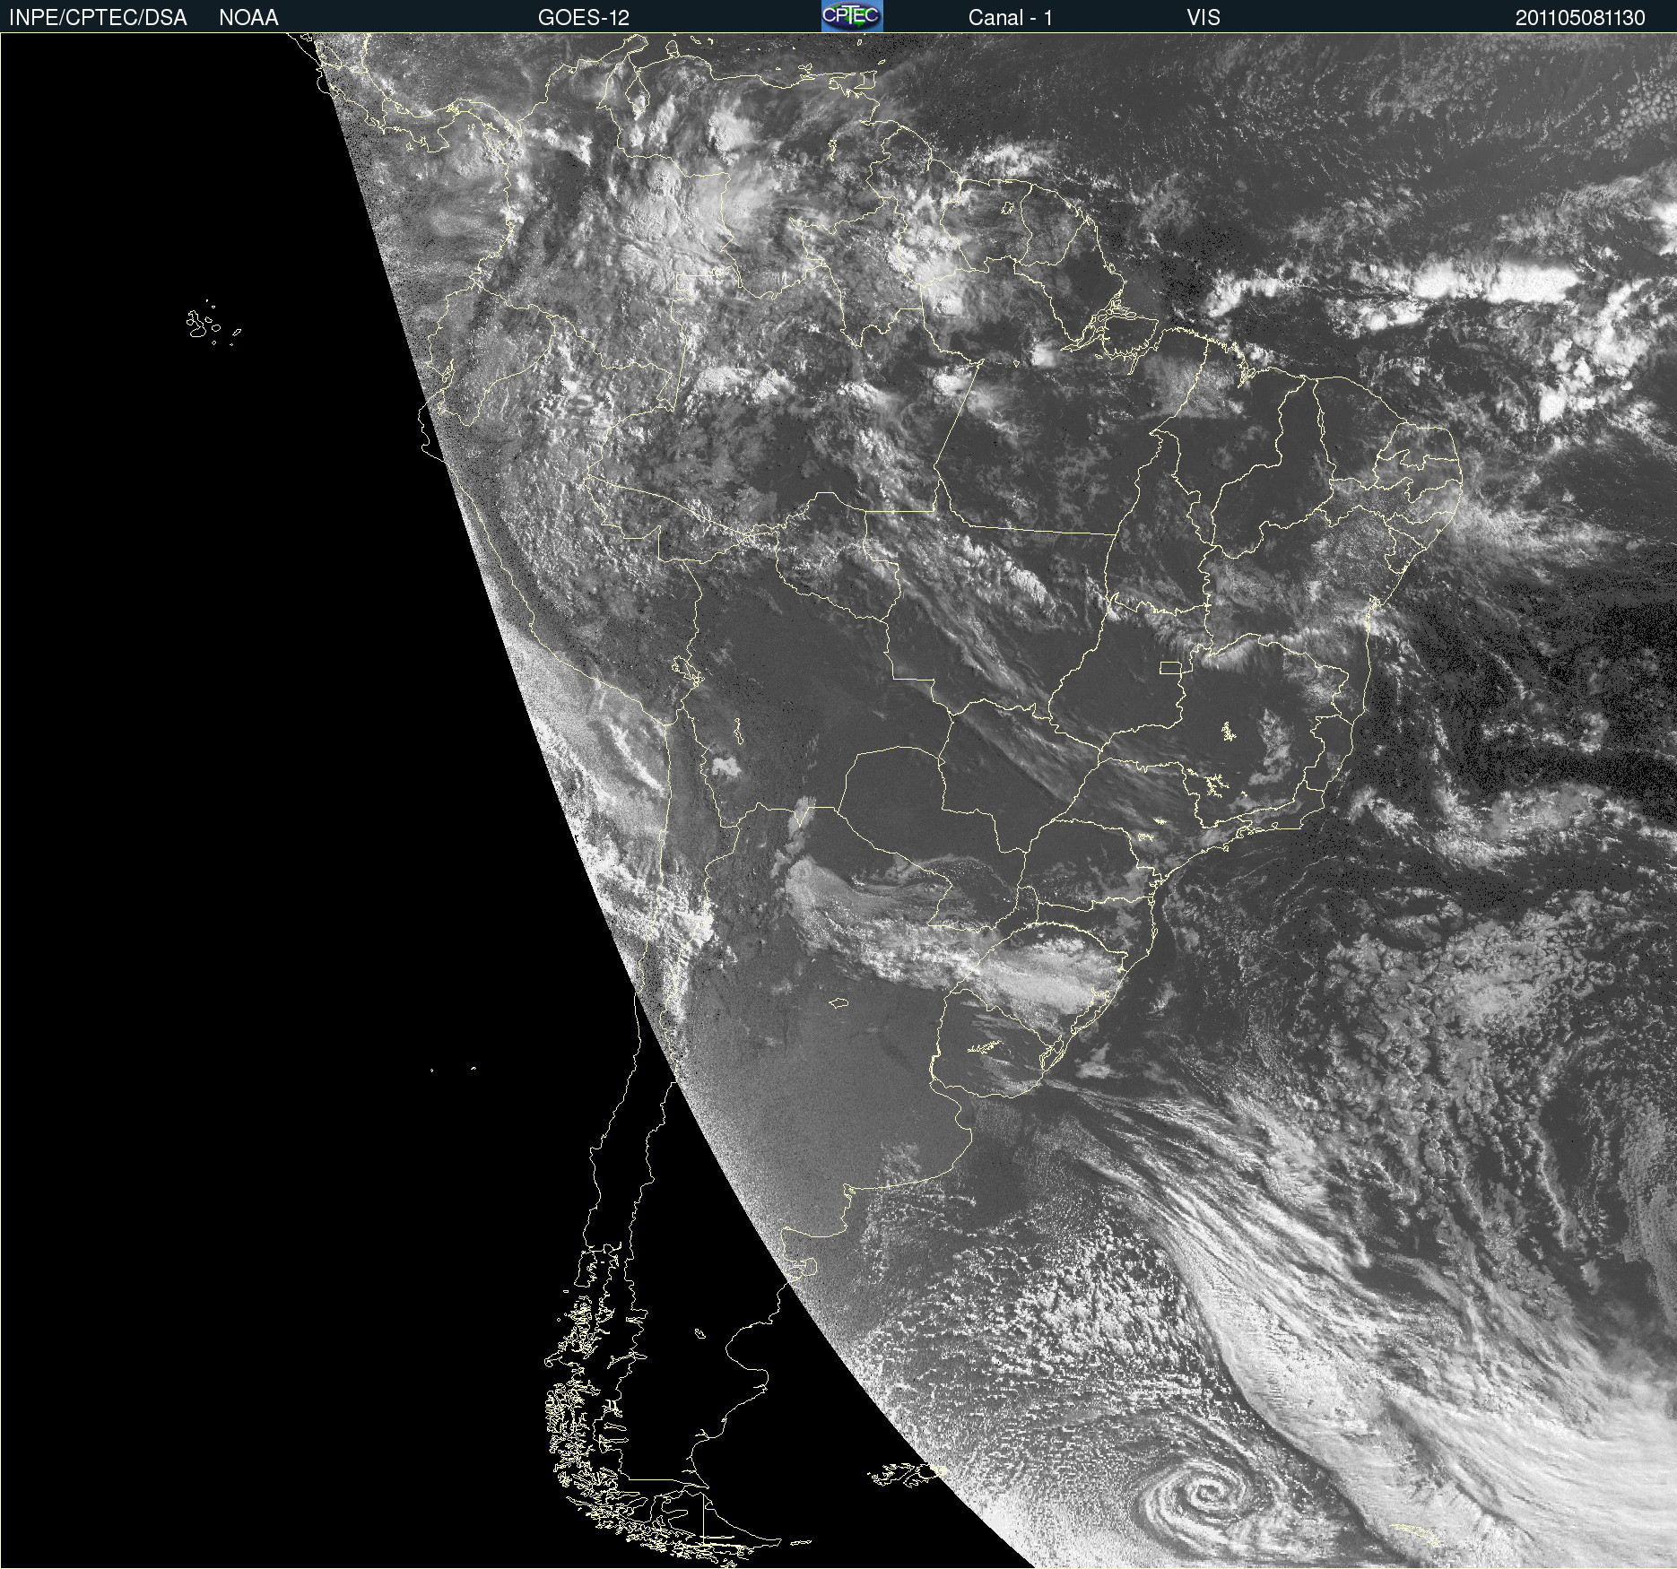The image size is (1677, 1569).
Task: Click the CPTEC logo in header
Action: [x=852, y=16]
